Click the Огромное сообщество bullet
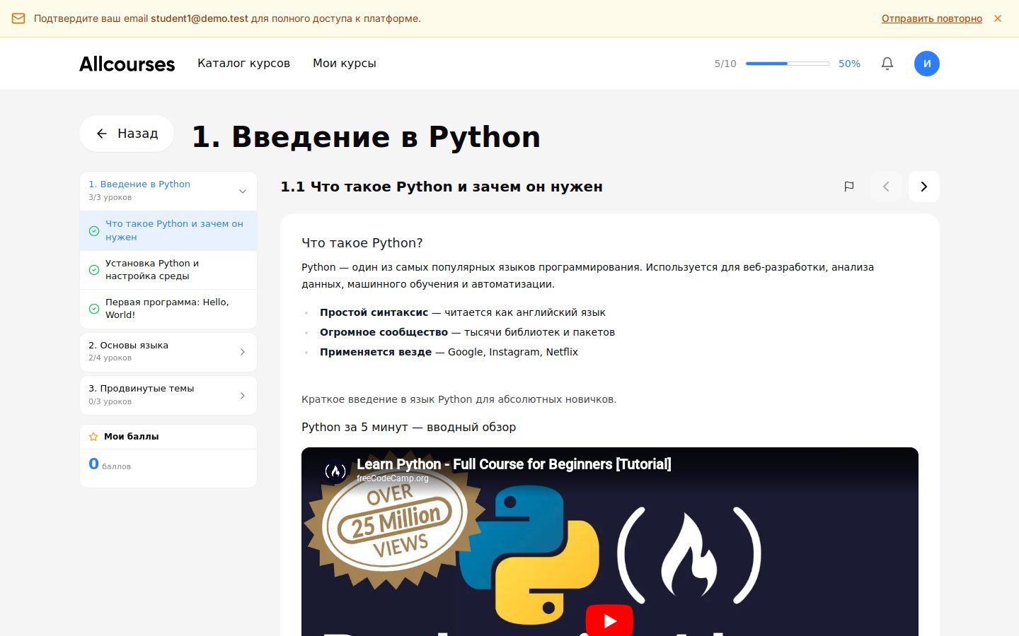Image resolution: width=1019 pixels, height=636 pixels. click(x=467, y=332)
